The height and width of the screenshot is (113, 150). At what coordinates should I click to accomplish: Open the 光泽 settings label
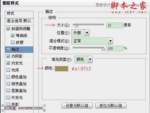click(15, 70)
